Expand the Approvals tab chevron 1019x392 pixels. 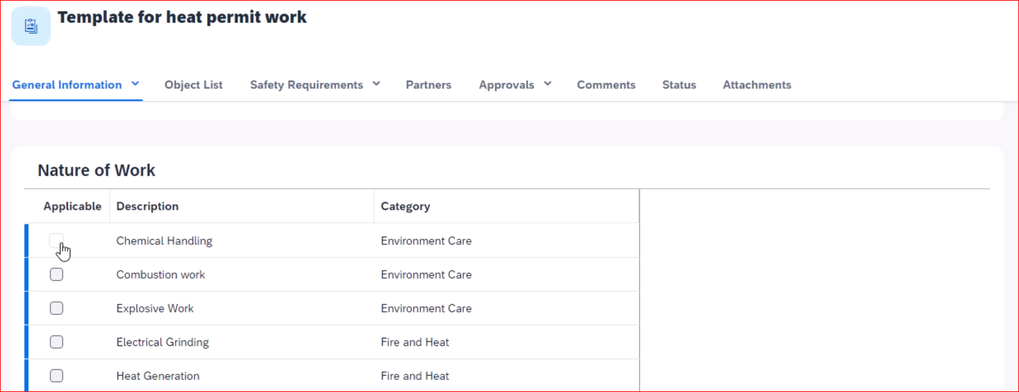point(547,84)
